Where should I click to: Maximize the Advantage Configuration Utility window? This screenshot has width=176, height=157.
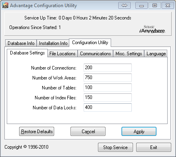pos(154,6)
